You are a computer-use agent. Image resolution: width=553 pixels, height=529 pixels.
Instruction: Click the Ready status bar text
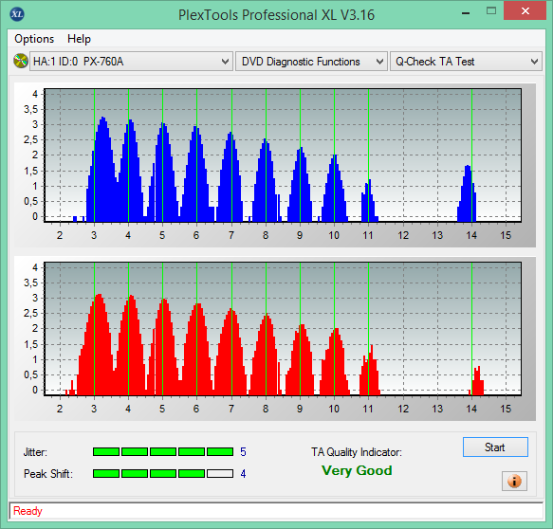(28, 511)
